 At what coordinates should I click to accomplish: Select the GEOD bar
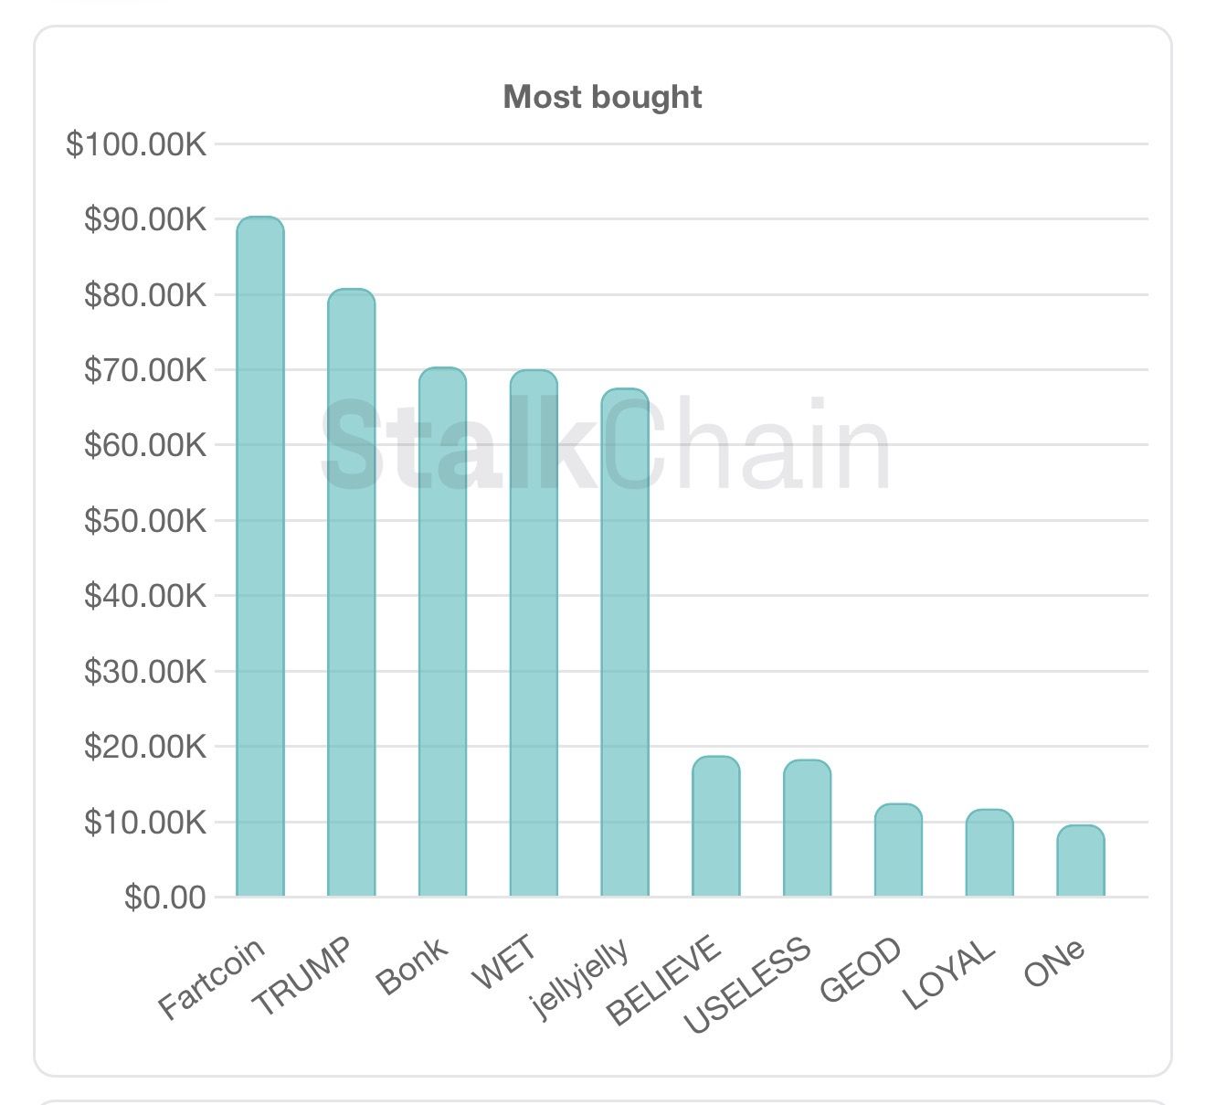pos(898,850)
